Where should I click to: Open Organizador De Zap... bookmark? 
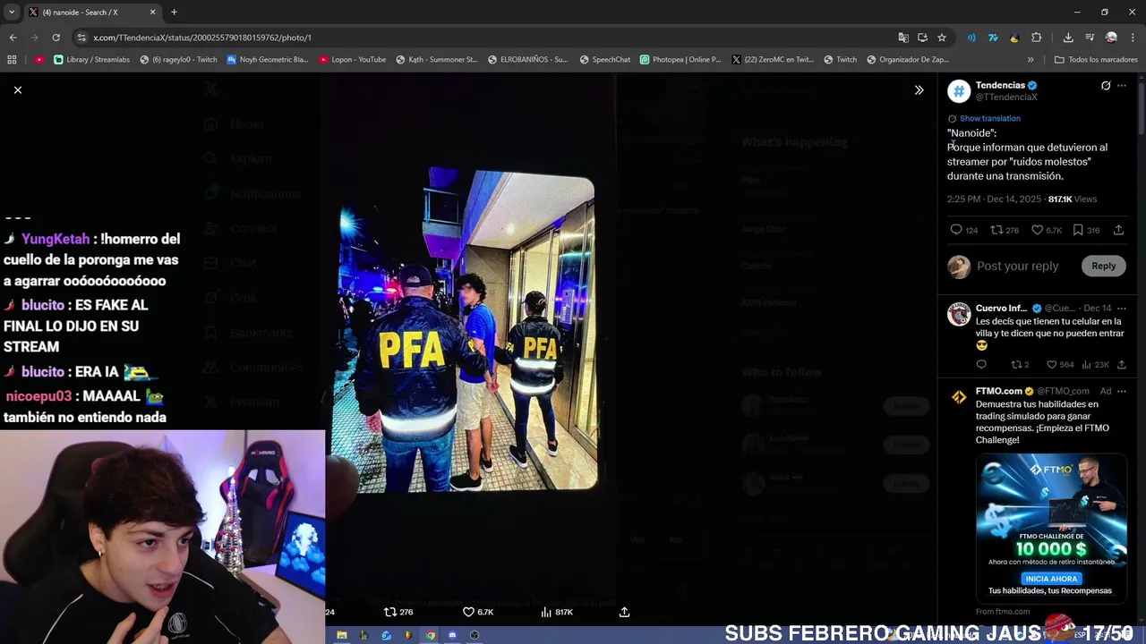point(908,60)
